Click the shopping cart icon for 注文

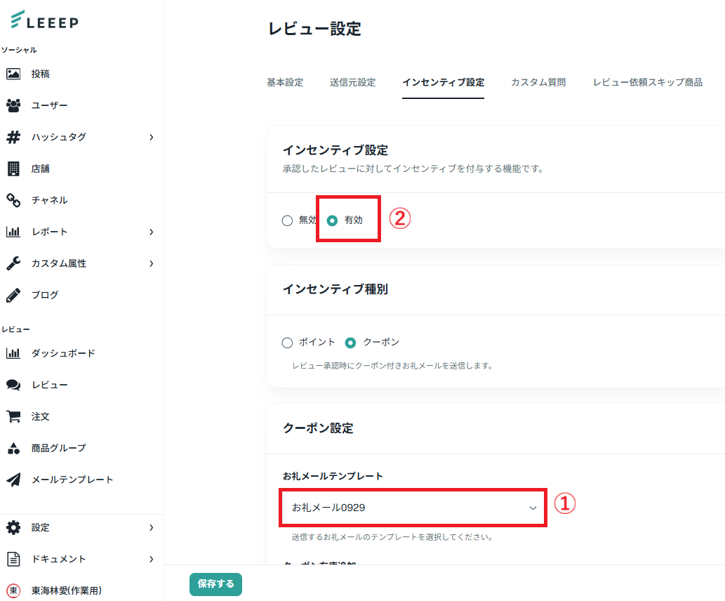[x=13, y=416]
